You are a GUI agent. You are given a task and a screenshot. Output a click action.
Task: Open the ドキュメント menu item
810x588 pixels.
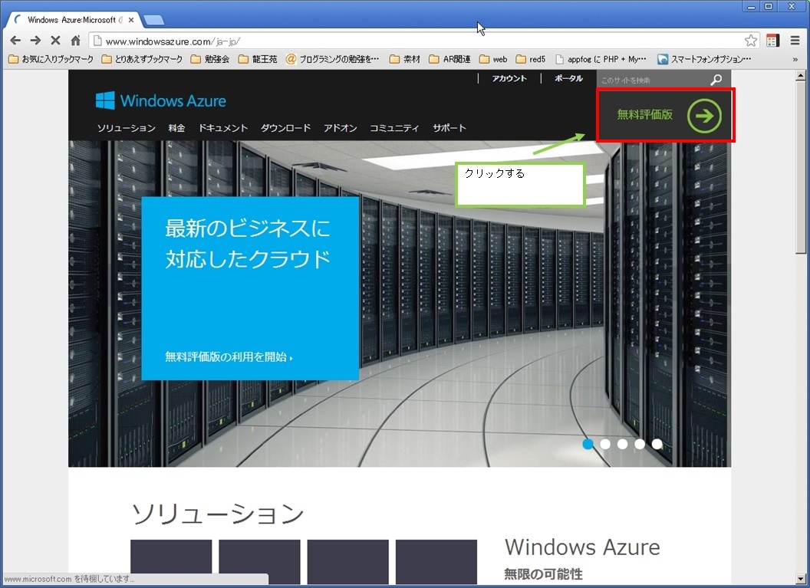pos(223,128)
